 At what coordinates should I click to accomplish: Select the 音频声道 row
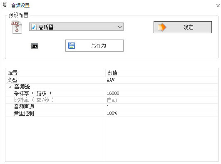point(112,107)
